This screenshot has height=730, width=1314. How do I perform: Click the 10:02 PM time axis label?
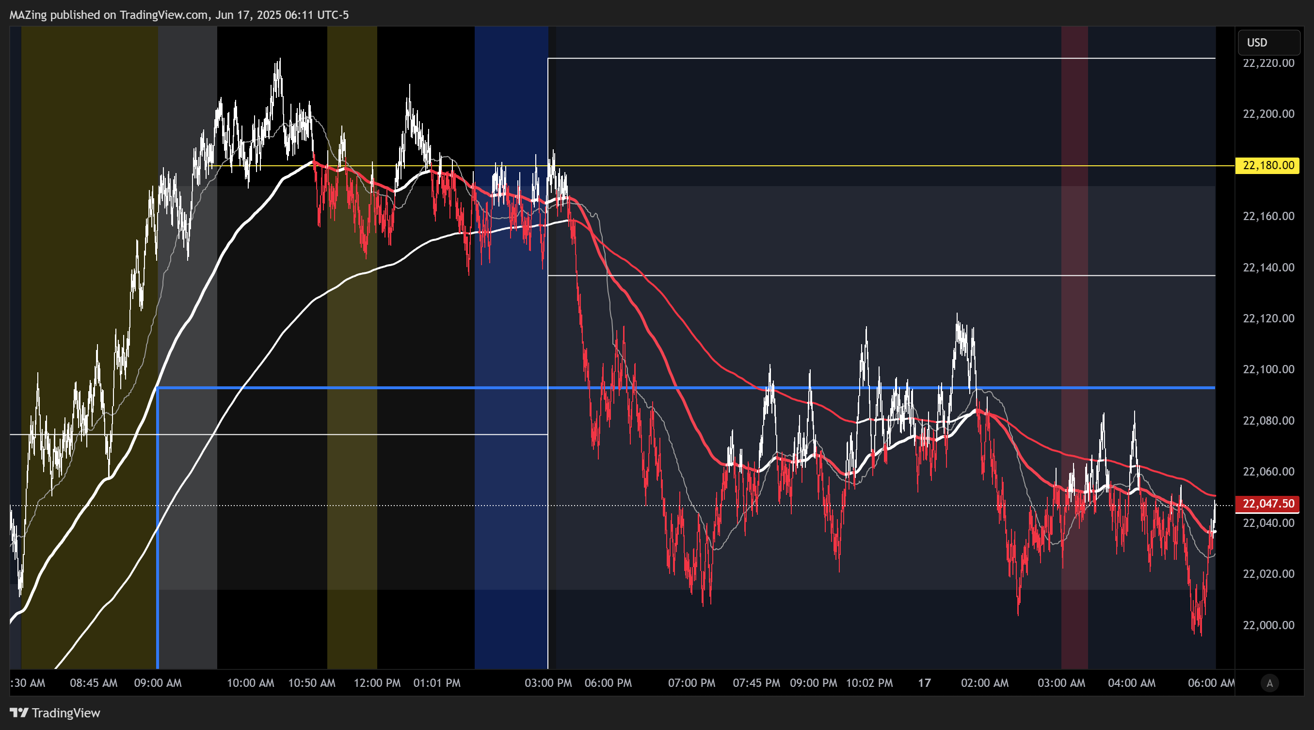click(869, 683)
